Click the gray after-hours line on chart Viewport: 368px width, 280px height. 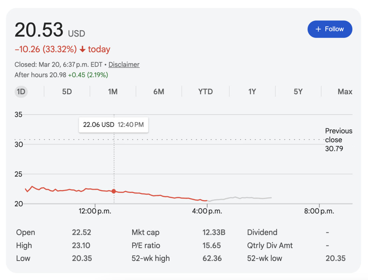pyautogui.click(x=239, y=198)
